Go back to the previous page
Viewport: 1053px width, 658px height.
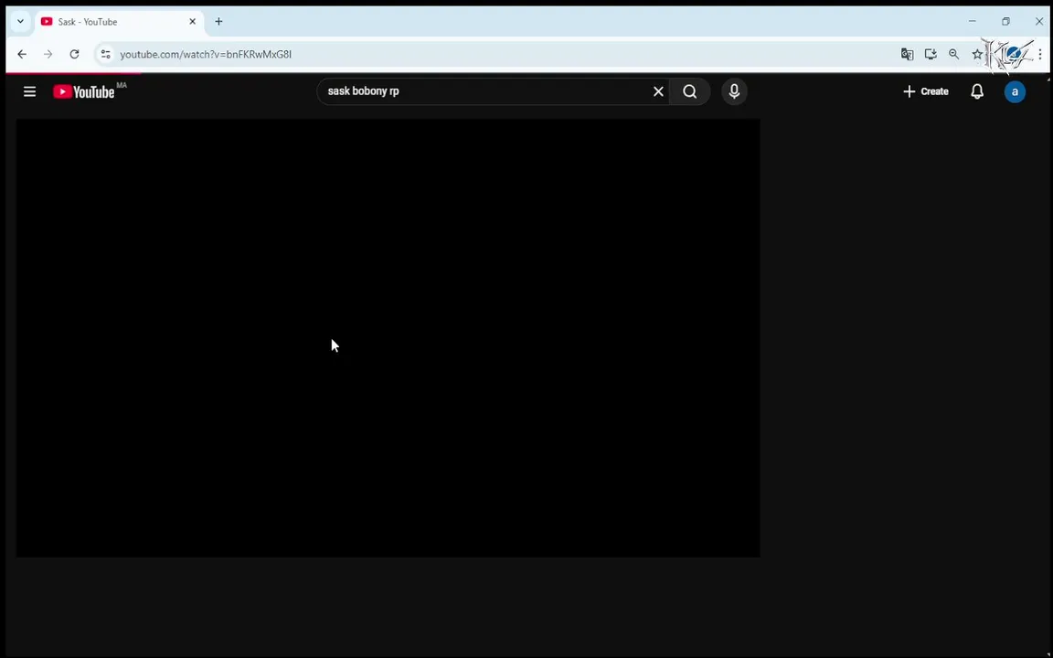click(22, 55)
